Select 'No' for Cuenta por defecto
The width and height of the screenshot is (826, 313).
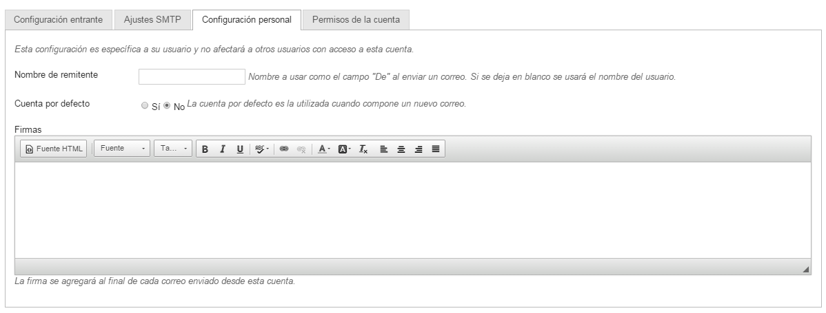[166, 106]
